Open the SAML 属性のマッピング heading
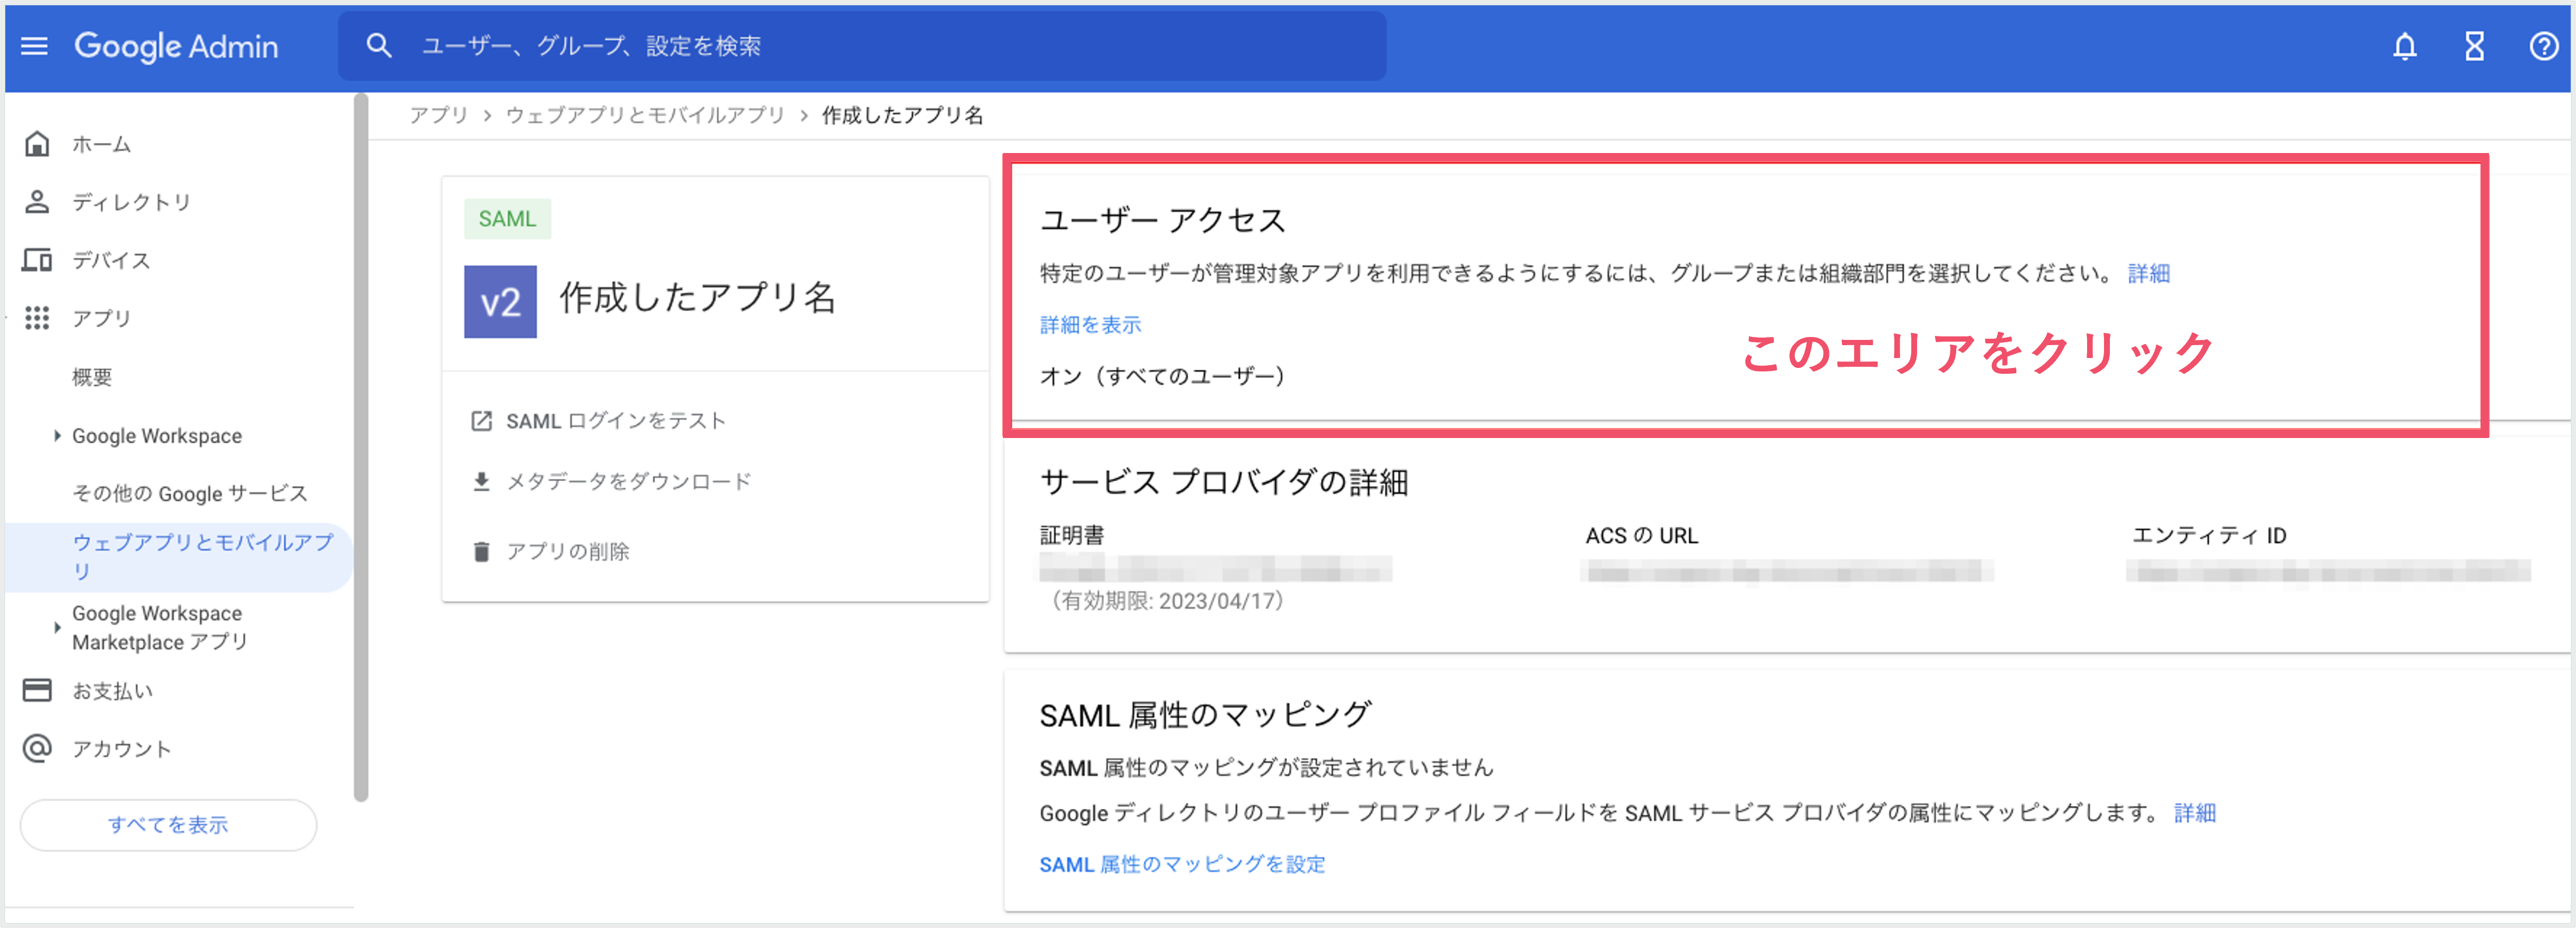The height and width of the screenshot is (928, 2576). [1205, 715]
